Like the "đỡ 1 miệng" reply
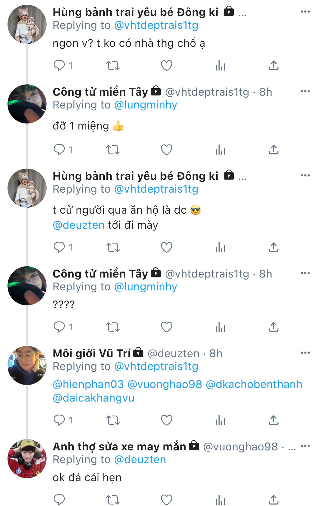 click(167, 150)
